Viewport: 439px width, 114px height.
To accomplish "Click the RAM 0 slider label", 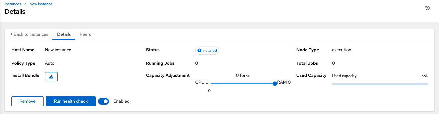I will [284, 82].
